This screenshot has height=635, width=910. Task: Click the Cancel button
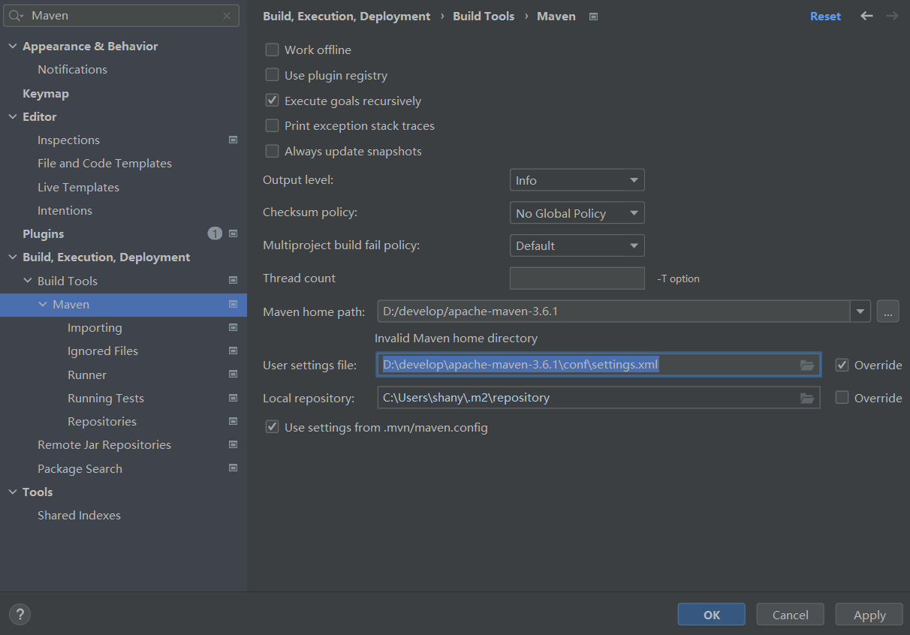tap(790, 614)
